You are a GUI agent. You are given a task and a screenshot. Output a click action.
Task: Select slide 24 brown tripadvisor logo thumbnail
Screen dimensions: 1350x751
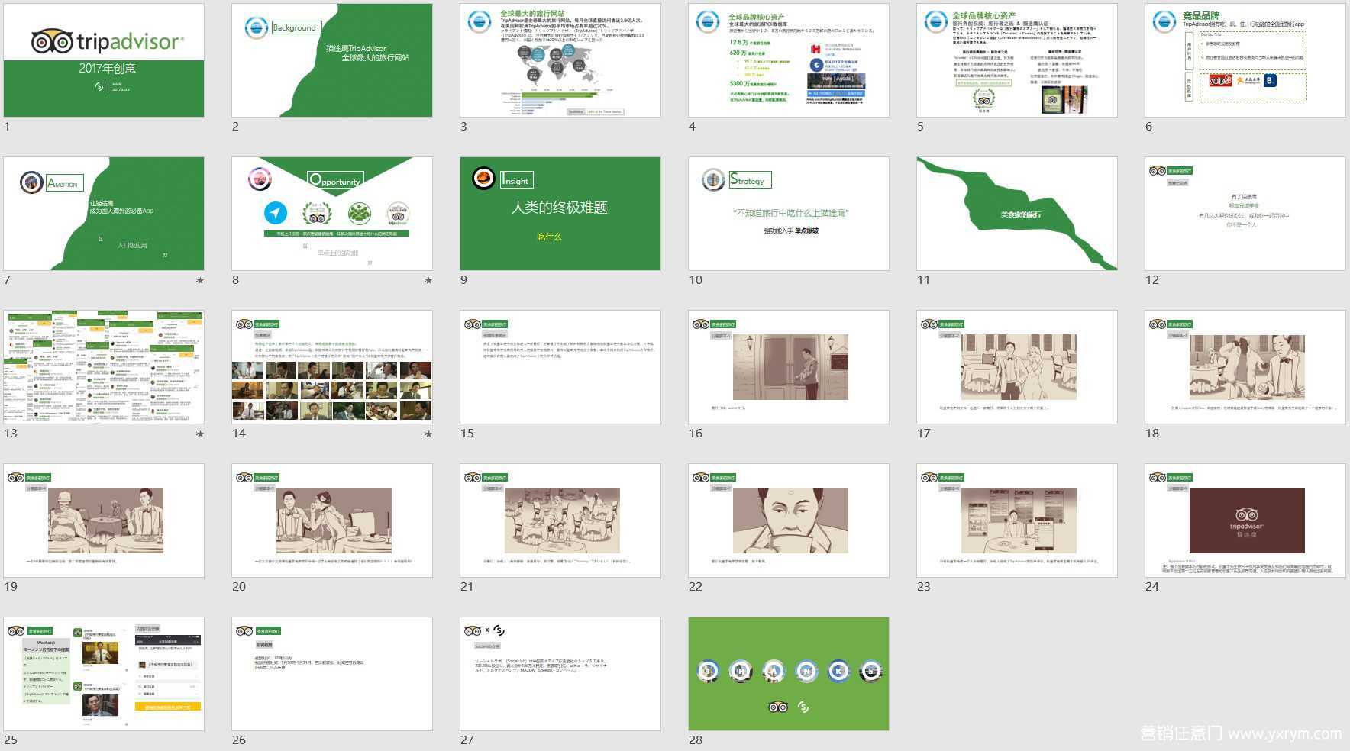1245,521
